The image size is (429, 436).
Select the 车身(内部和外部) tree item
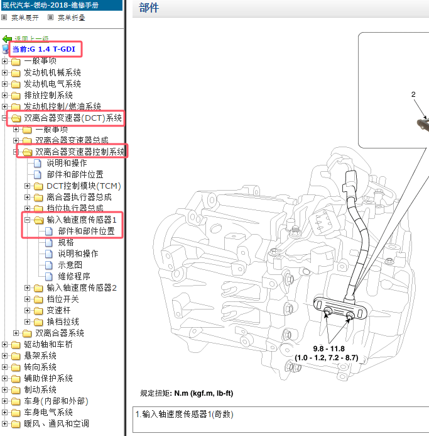pos(56,401)
